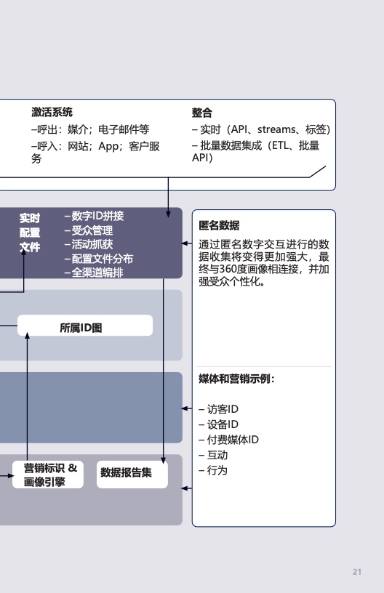384x593 pixels.
Task: Click the 行为 list item
Action: pyautogui.click(x=213, y=470)
